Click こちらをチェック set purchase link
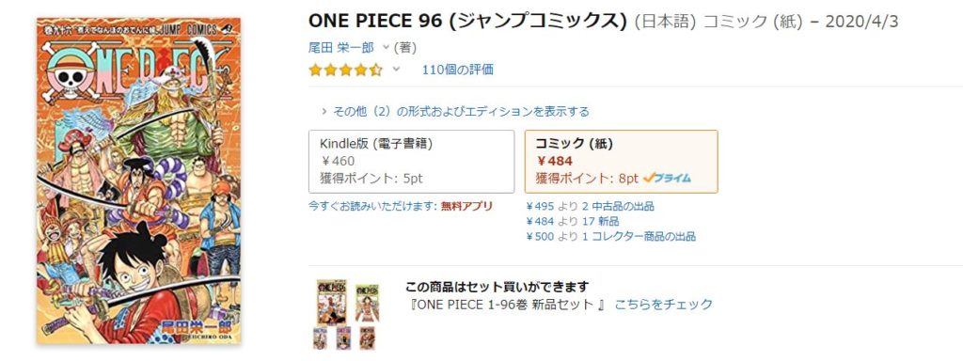Viewport: 963px width, 361px height. tap(664, 304)
